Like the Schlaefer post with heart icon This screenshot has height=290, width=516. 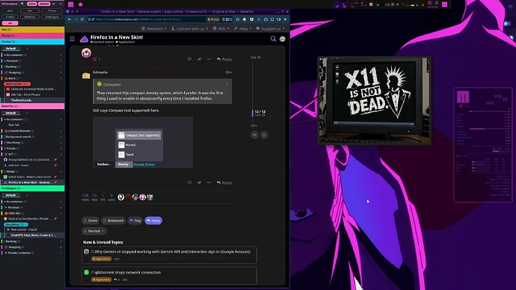coord(189,182)
